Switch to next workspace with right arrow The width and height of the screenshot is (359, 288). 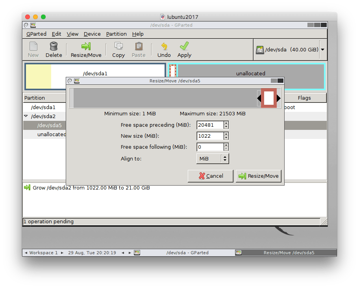62,253
